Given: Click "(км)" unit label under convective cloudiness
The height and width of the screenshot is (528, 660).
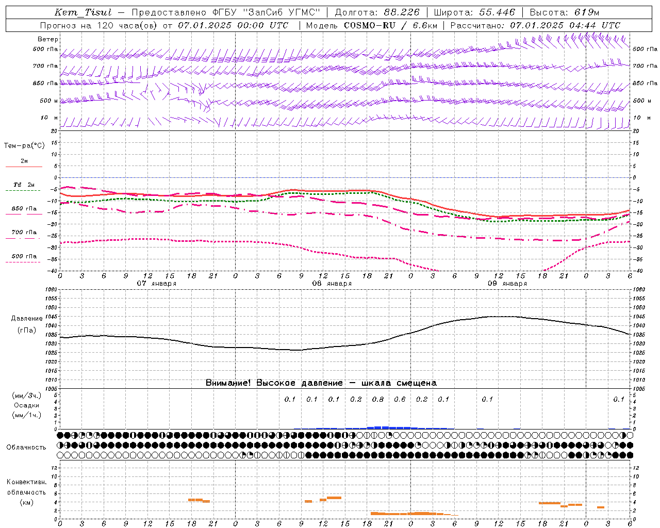Looking at the screenshot, I should tap(27, 502).
